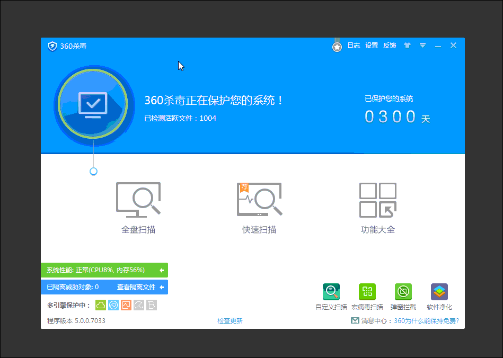
Task: Open the medal badge icon in title bar
Action: click(x=337, y=46)
